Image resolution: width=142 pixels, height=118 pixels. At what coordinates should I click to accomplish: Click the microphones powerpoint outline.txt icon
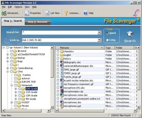click(62, 98)
